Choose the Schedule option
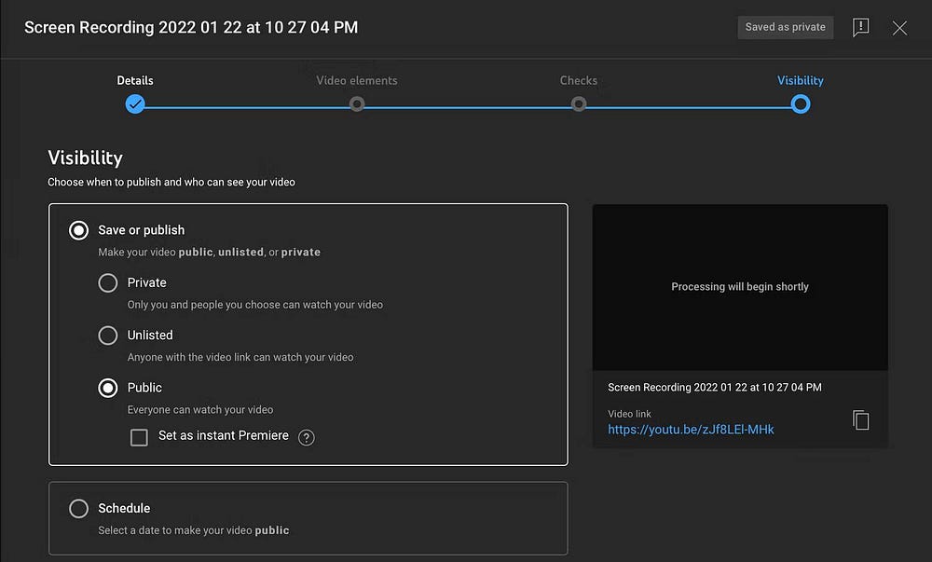 pyautogui.click(x=79, y=508)
